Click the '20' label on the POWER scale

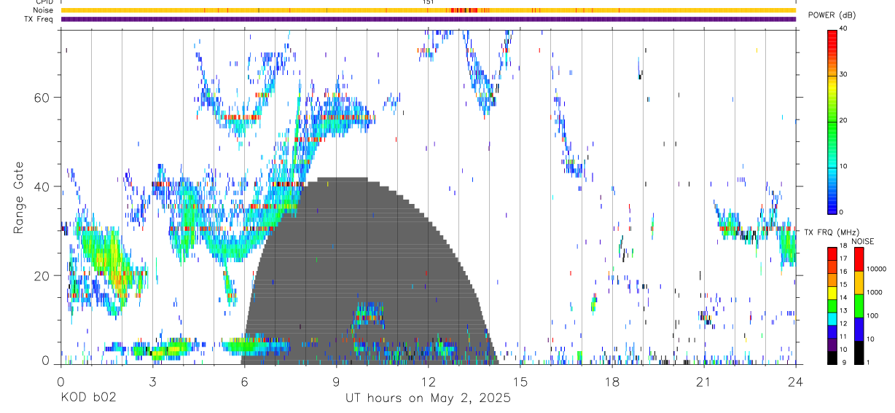point(843,120)
